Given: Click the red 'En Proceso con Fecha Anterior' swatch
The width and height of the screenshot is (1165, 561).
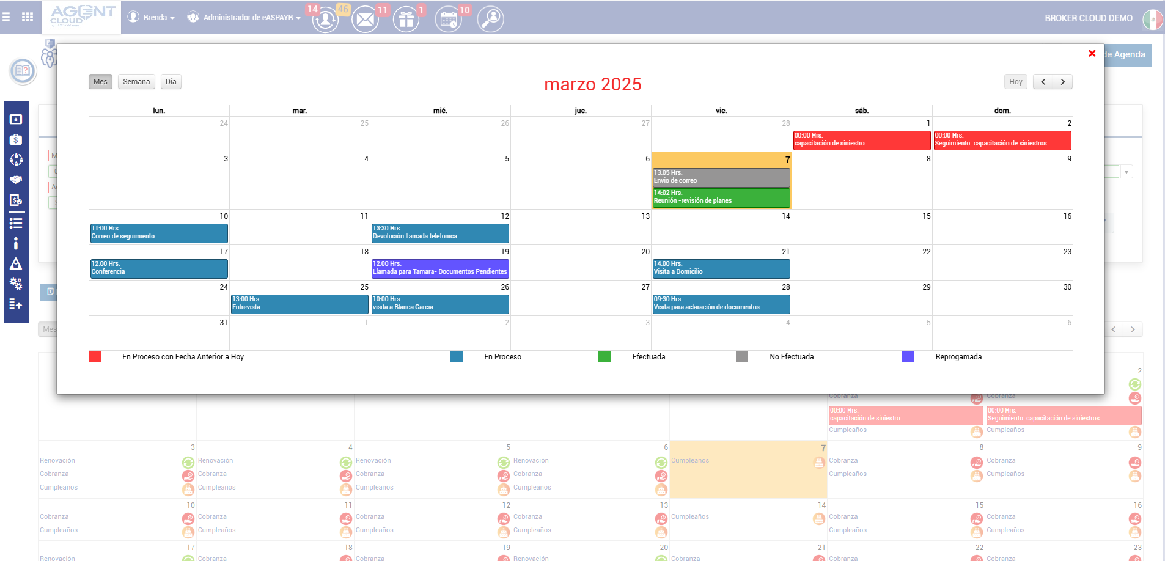Looking at the screenshot, I should [95, 357].
